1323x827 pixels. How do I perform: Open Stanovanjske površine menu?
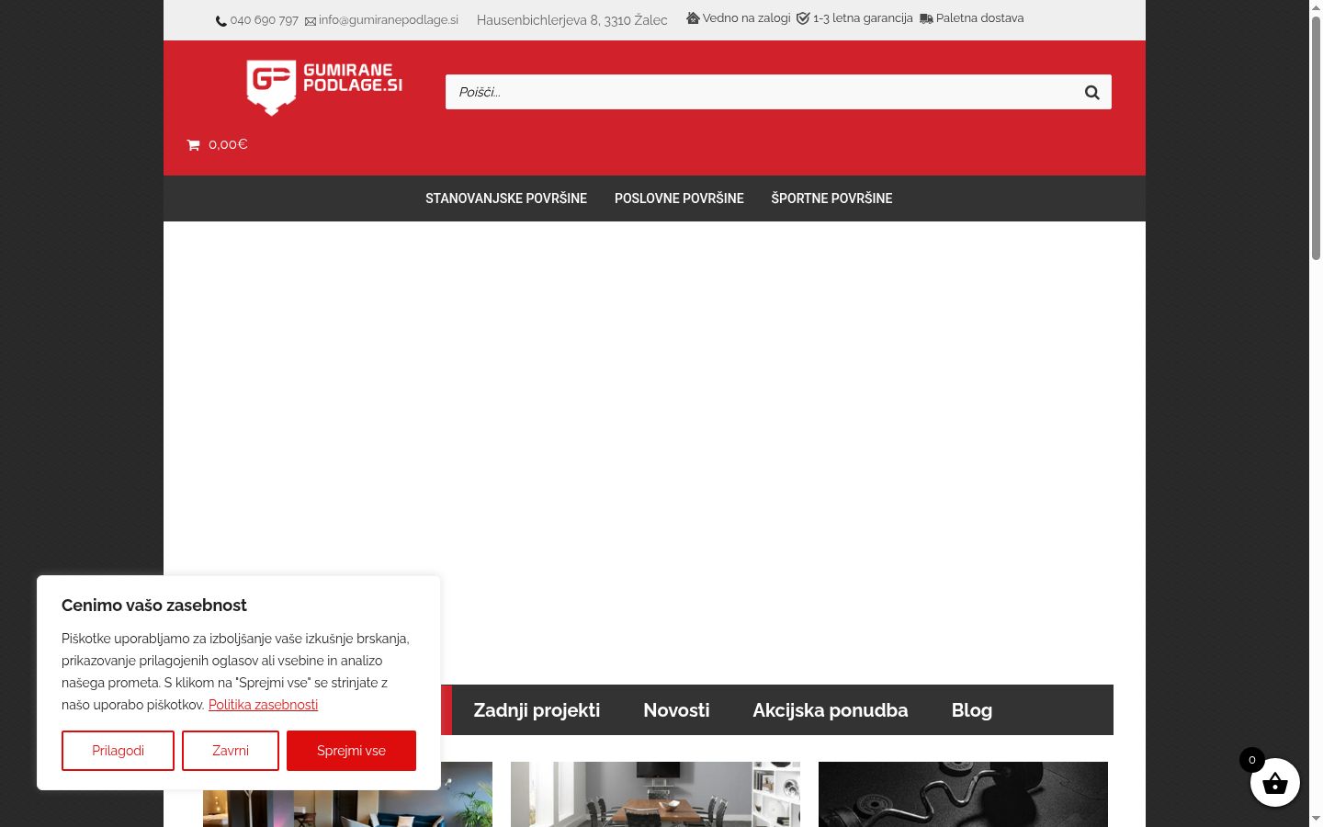coord(506,198)
